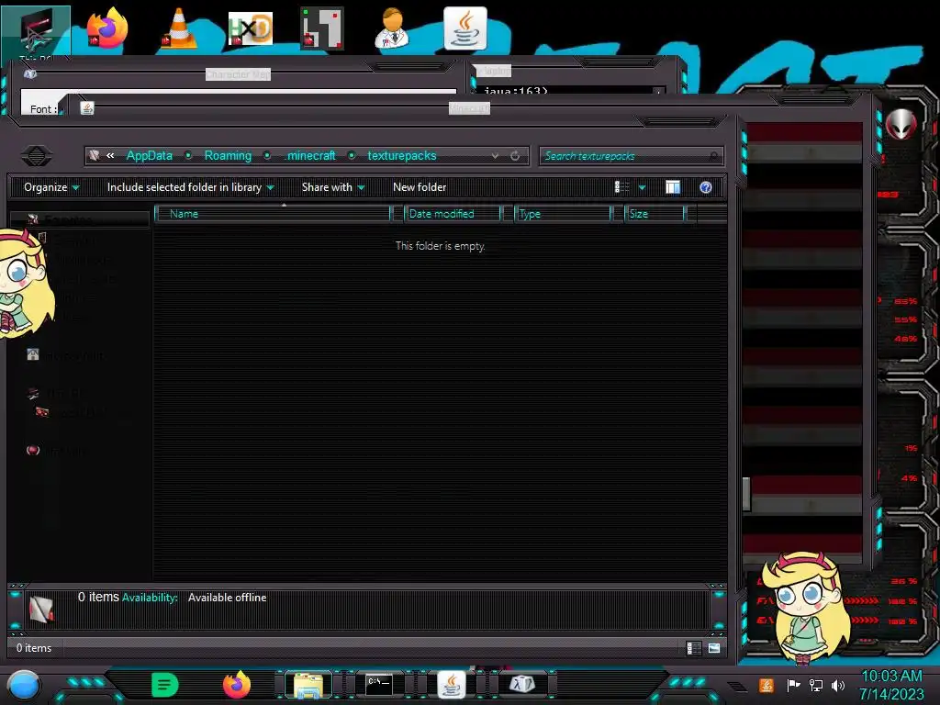Navigate to Roaming in the address bar
The height and width of the screenshot is (705, 940).
(228, 156)
